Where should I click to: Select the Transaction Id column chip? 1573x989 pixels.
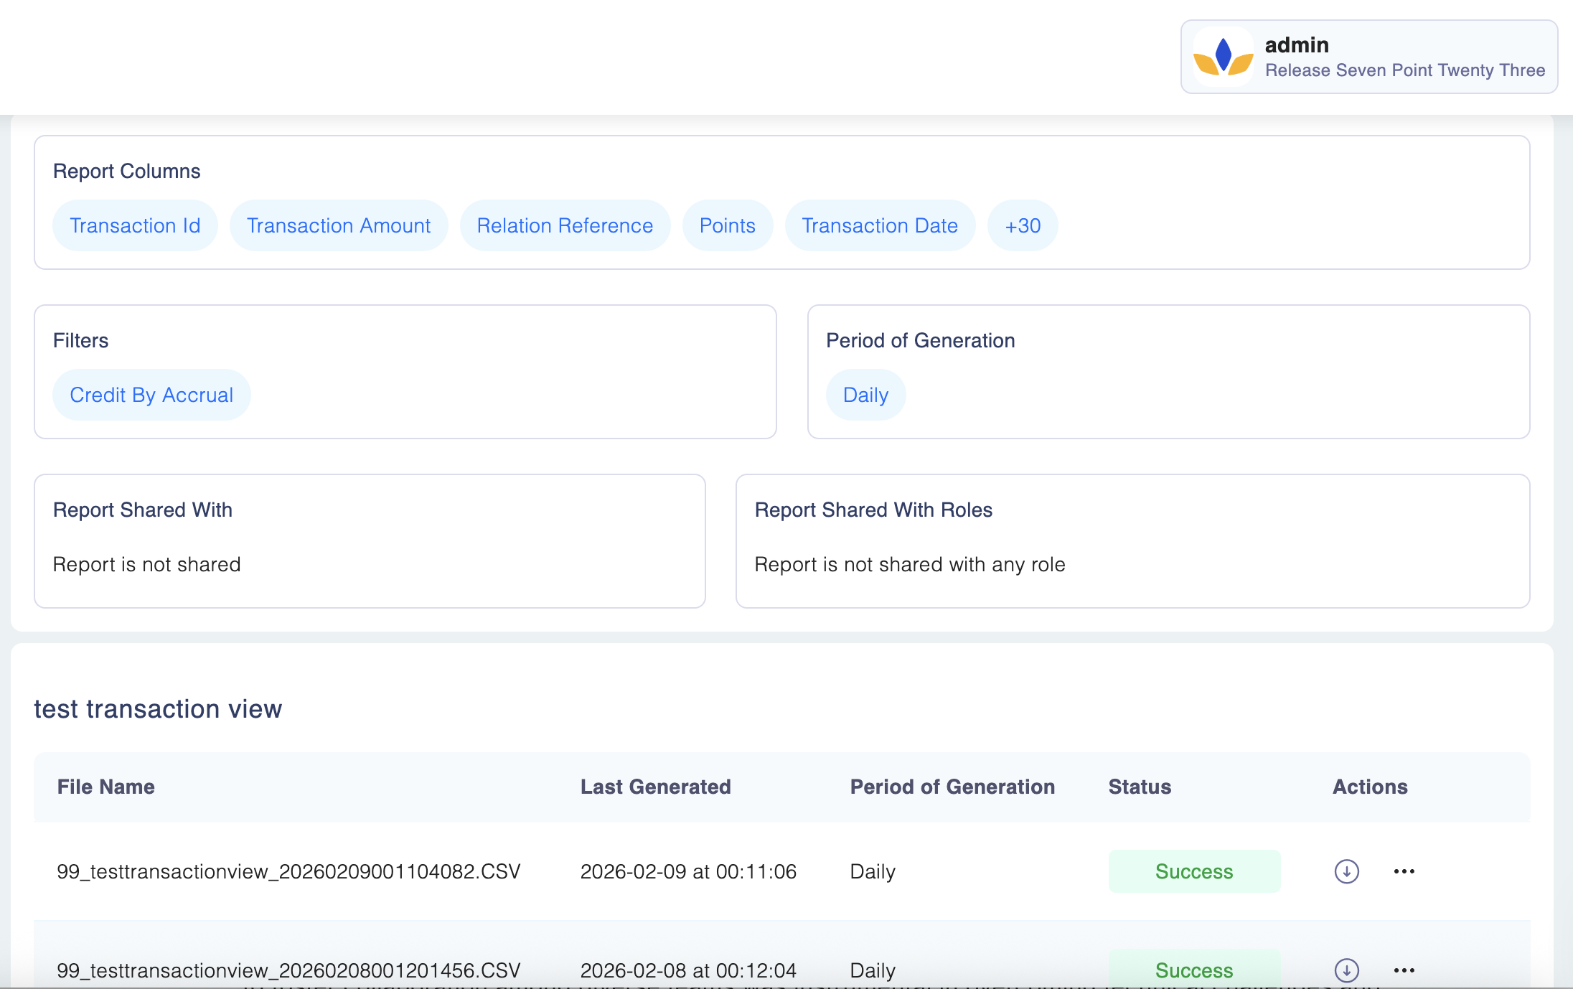135,225
